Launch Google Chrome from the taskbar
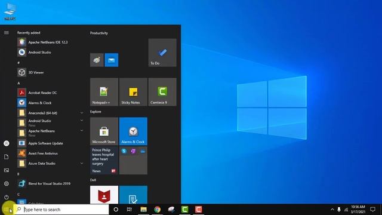The image size is (382, 215). [x=157, y=210]
